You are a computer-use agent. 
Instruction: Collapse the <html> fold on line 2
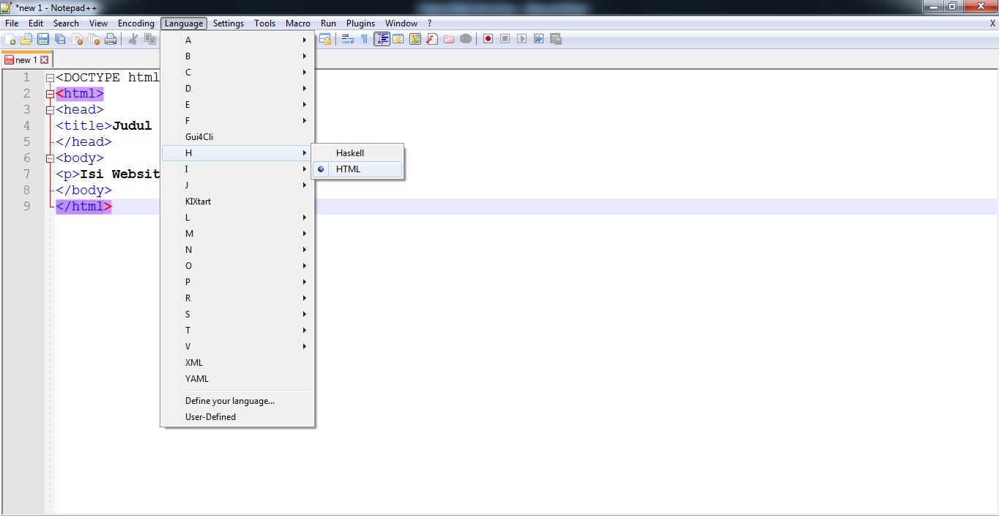point(49,93)
